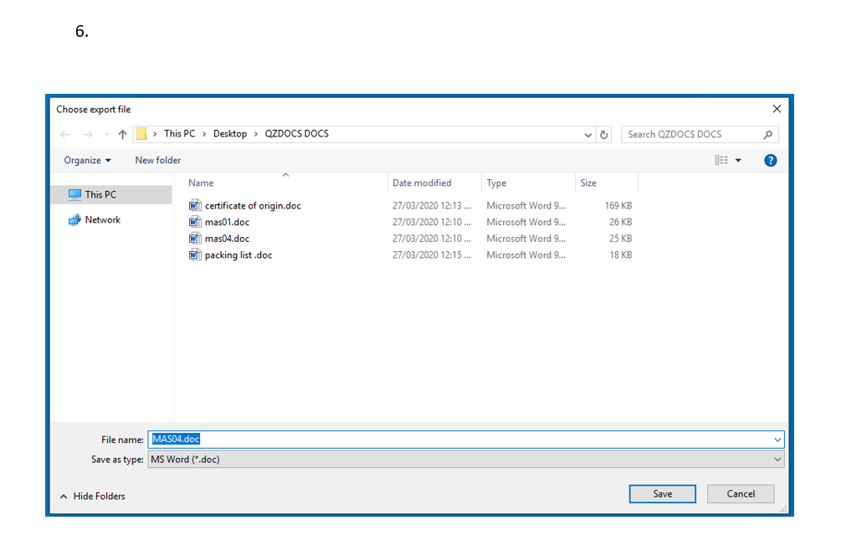Close the Choose export file dialog
This screenshot has width=867, height=551.
[777, 109]
